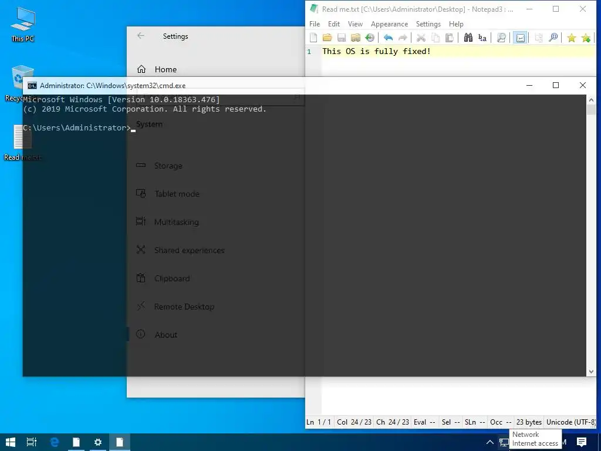Click the network icon in system tray

coord(504,443)
